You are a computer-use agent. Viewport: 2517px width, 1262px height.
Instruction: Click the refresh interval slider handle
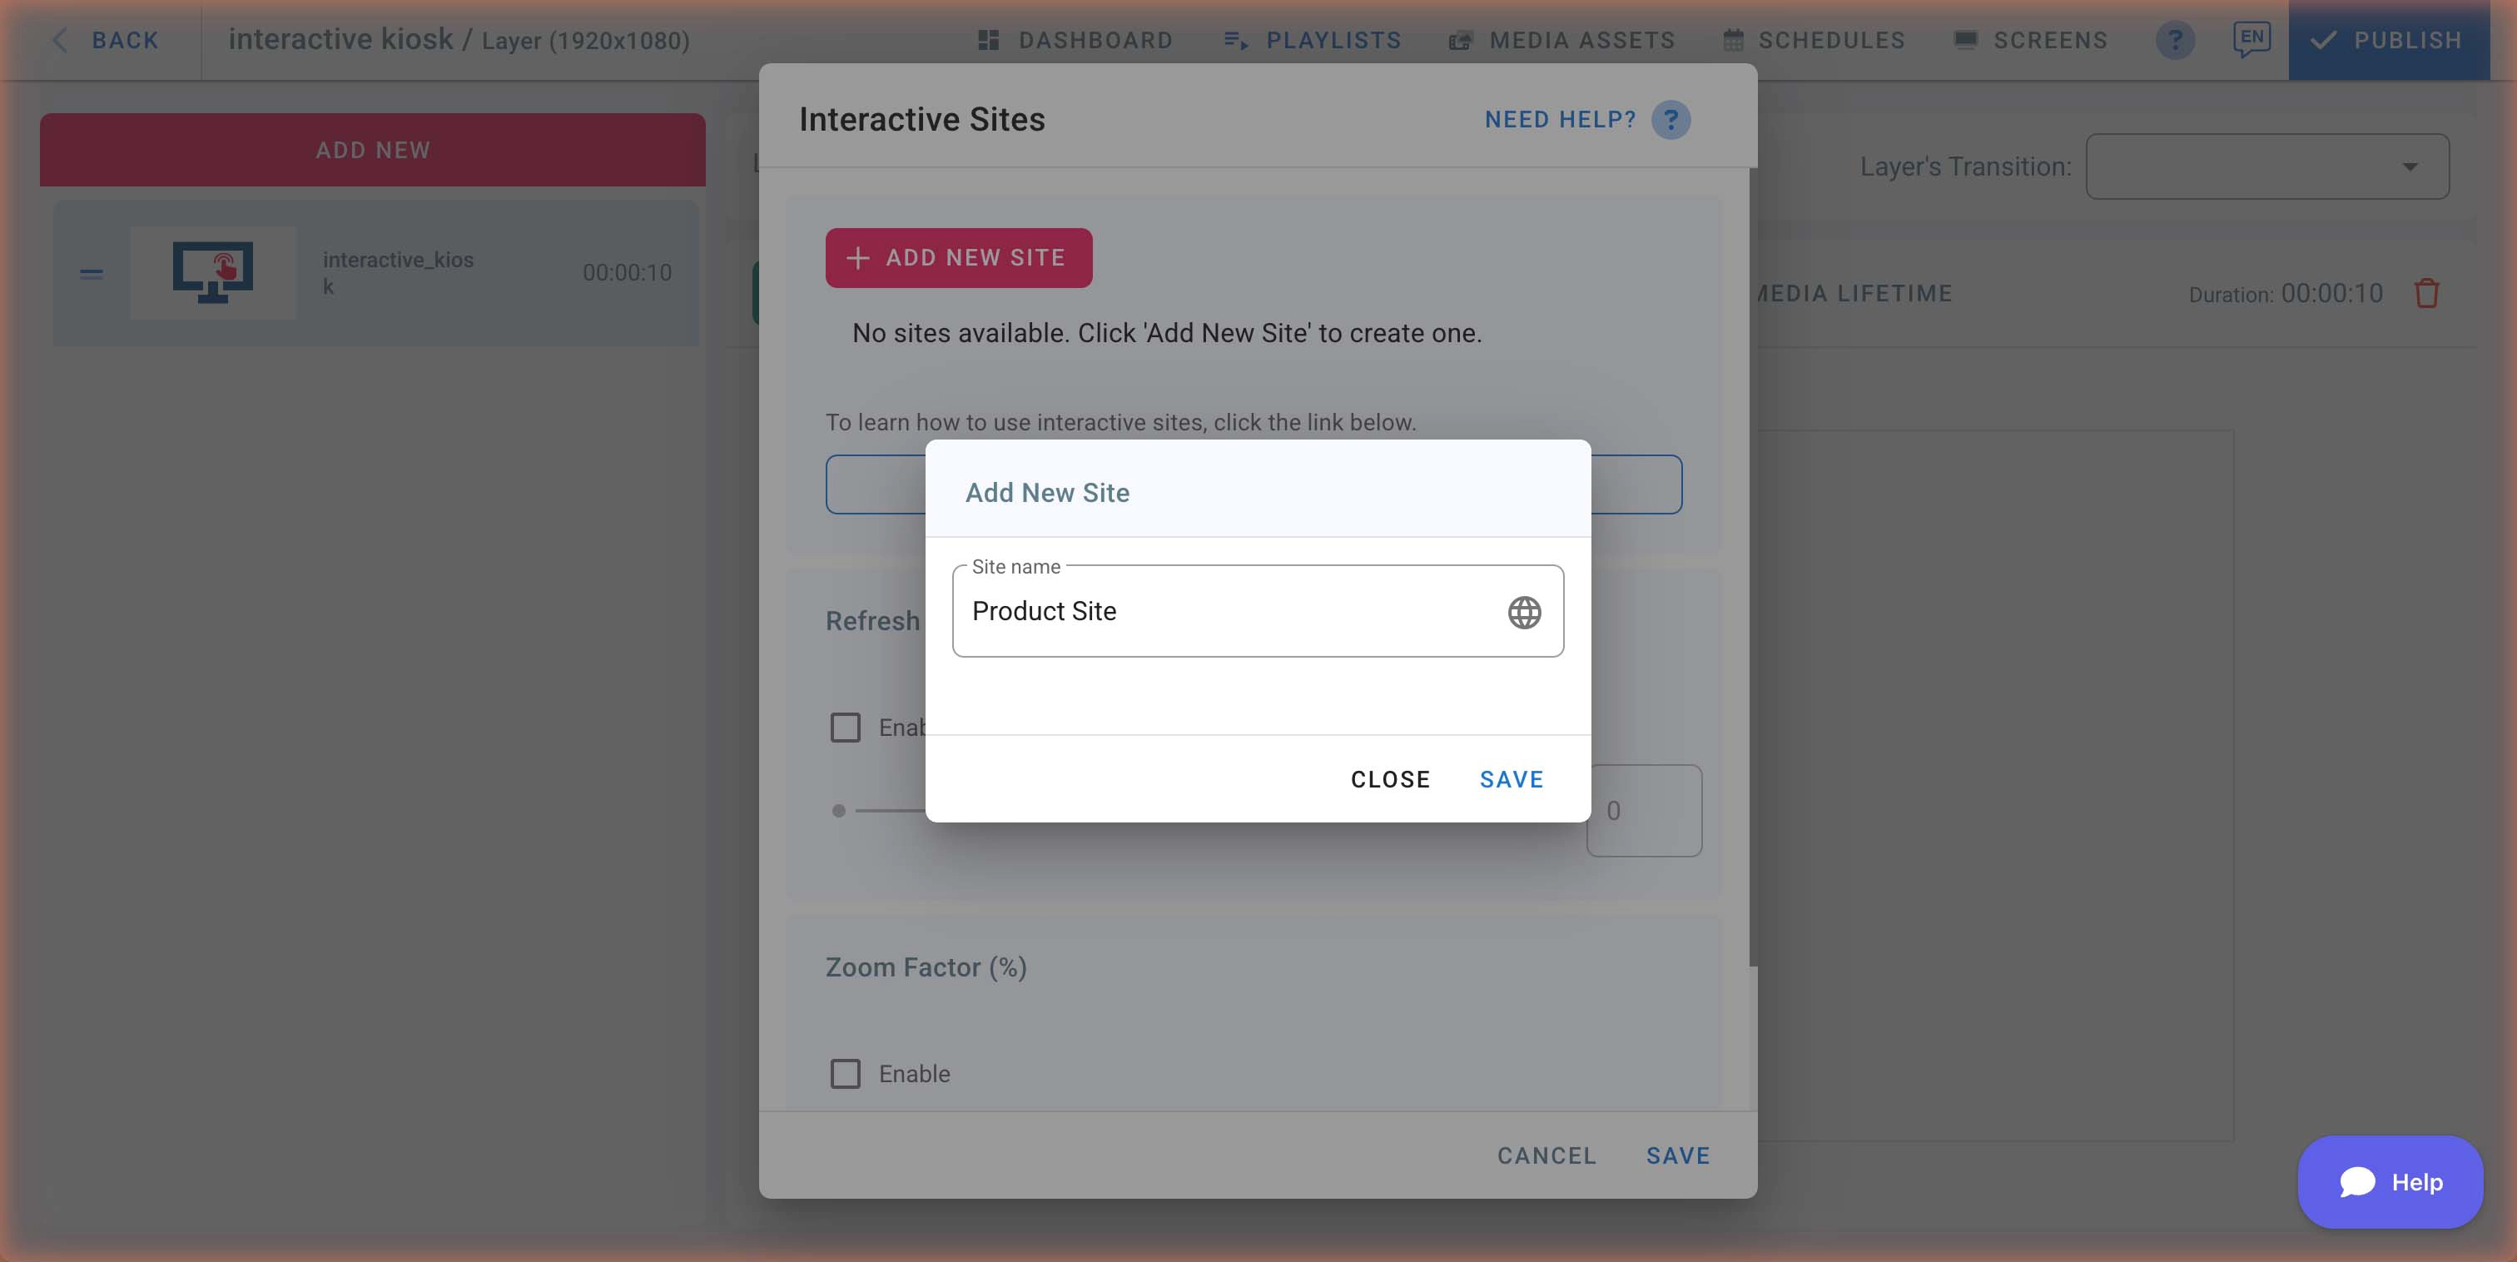(x=838, y=810)
